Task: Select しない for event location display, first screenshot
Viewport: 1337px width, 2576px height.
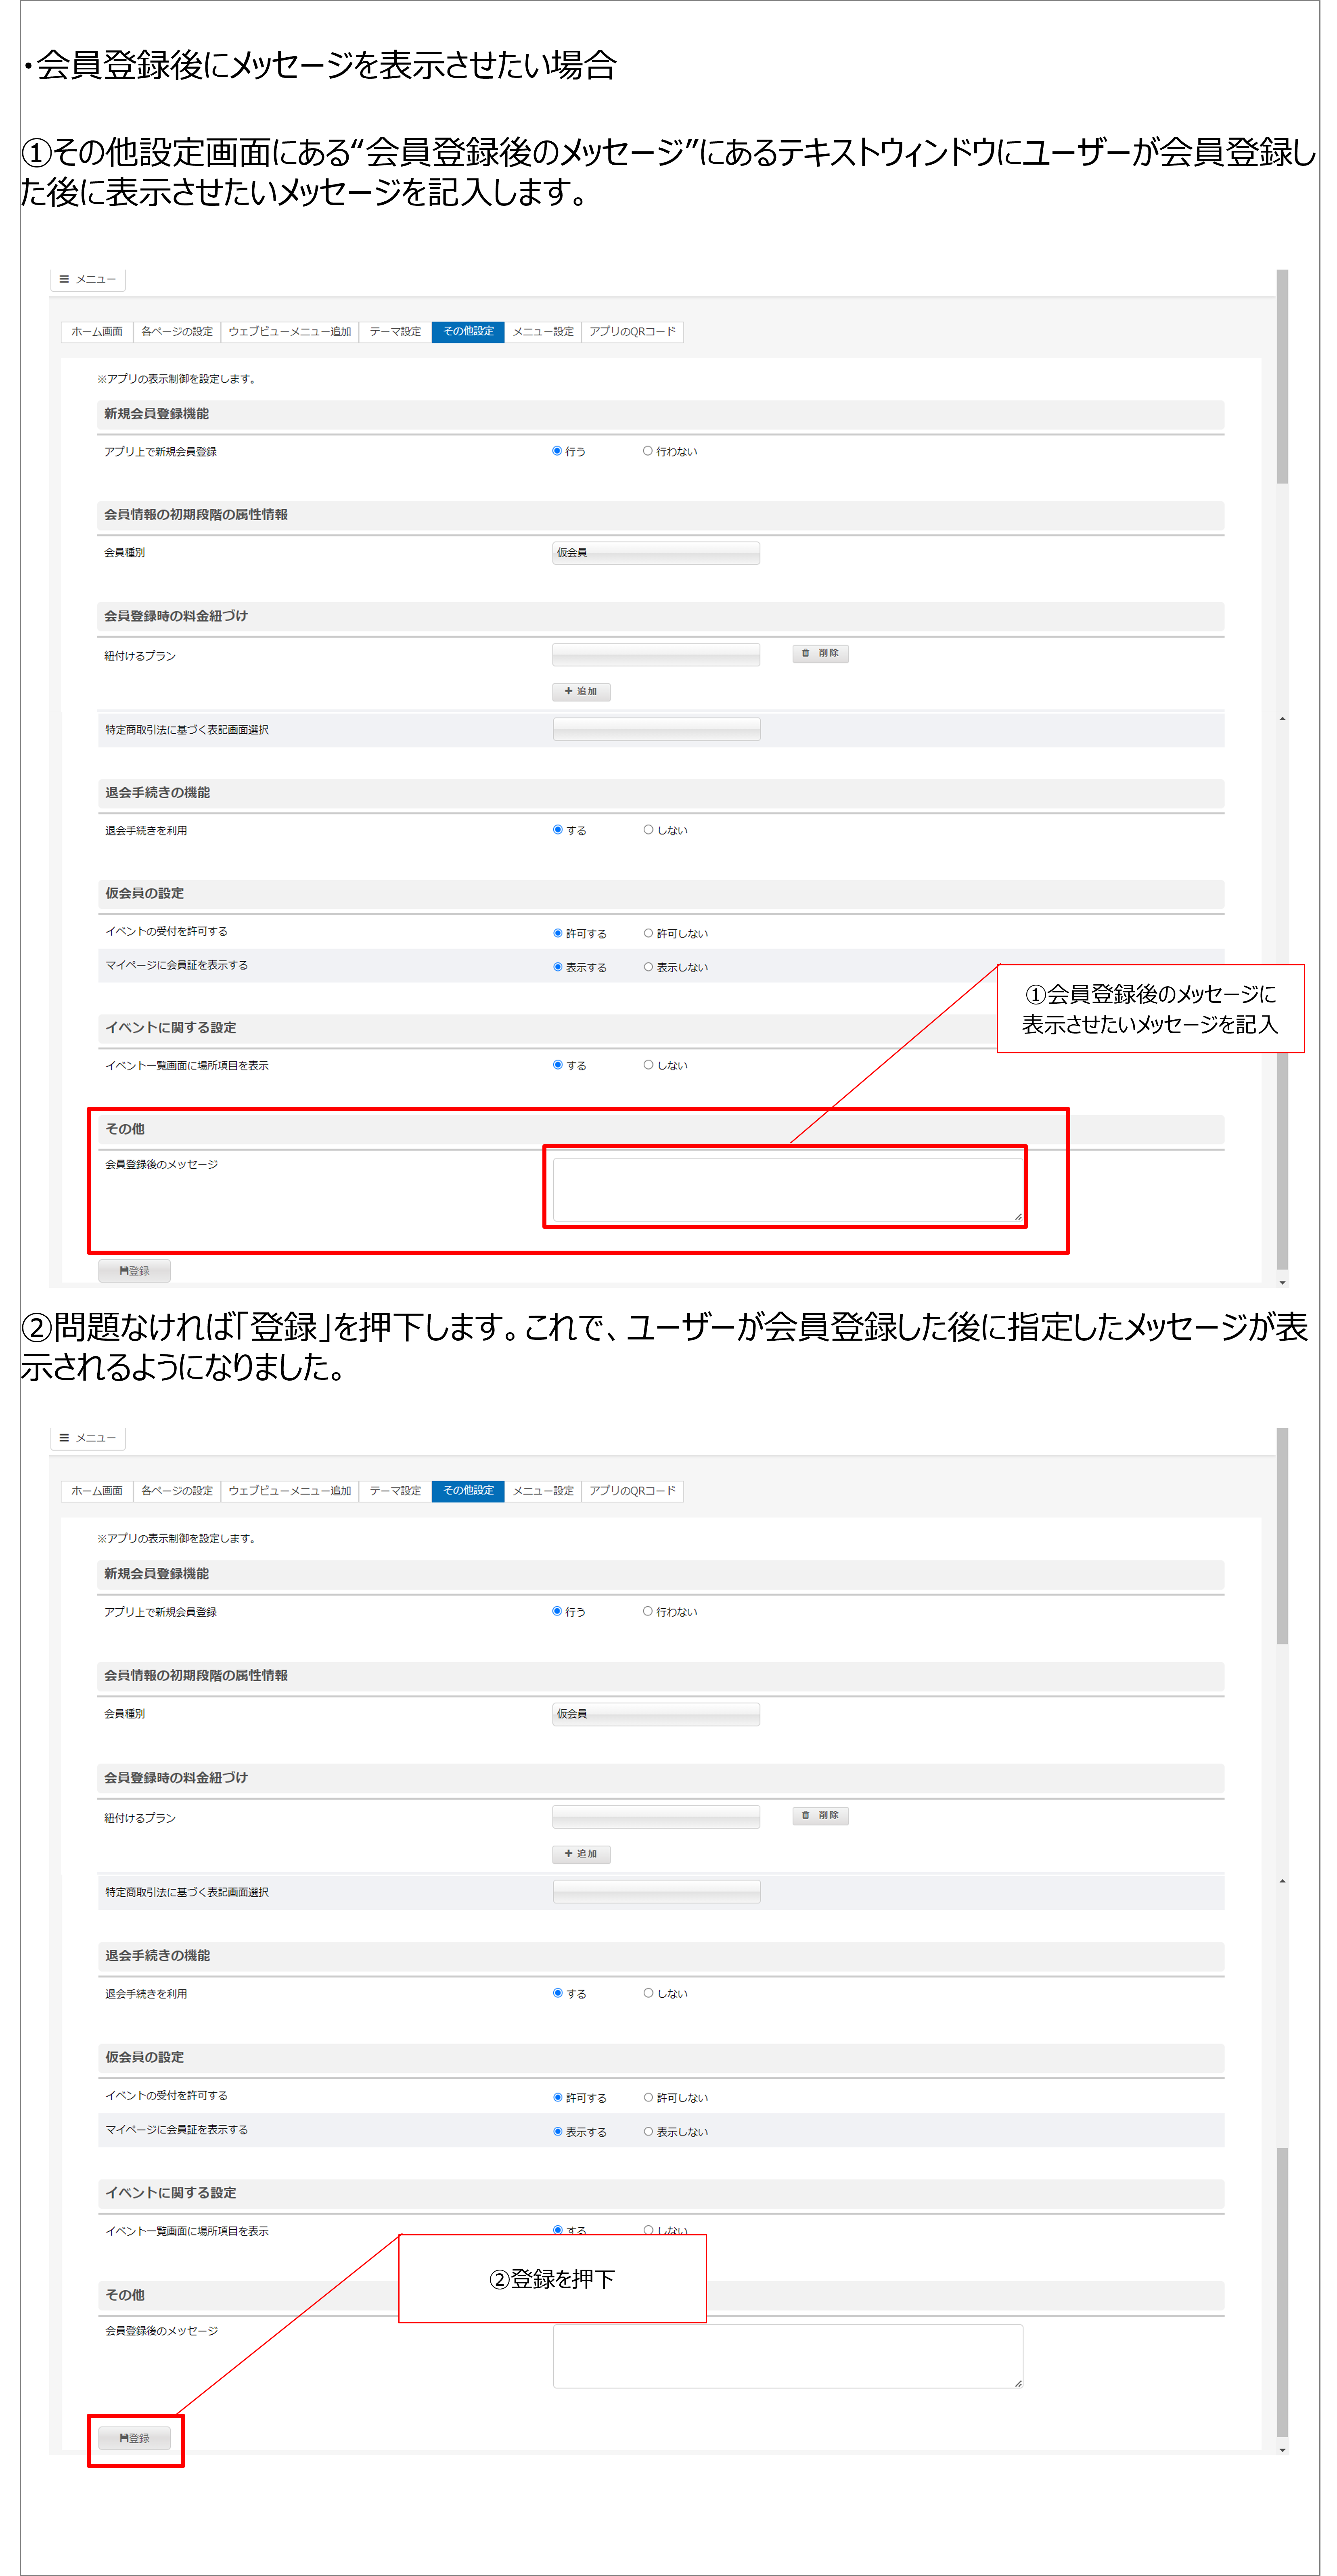Action: tap(649, 1065)
